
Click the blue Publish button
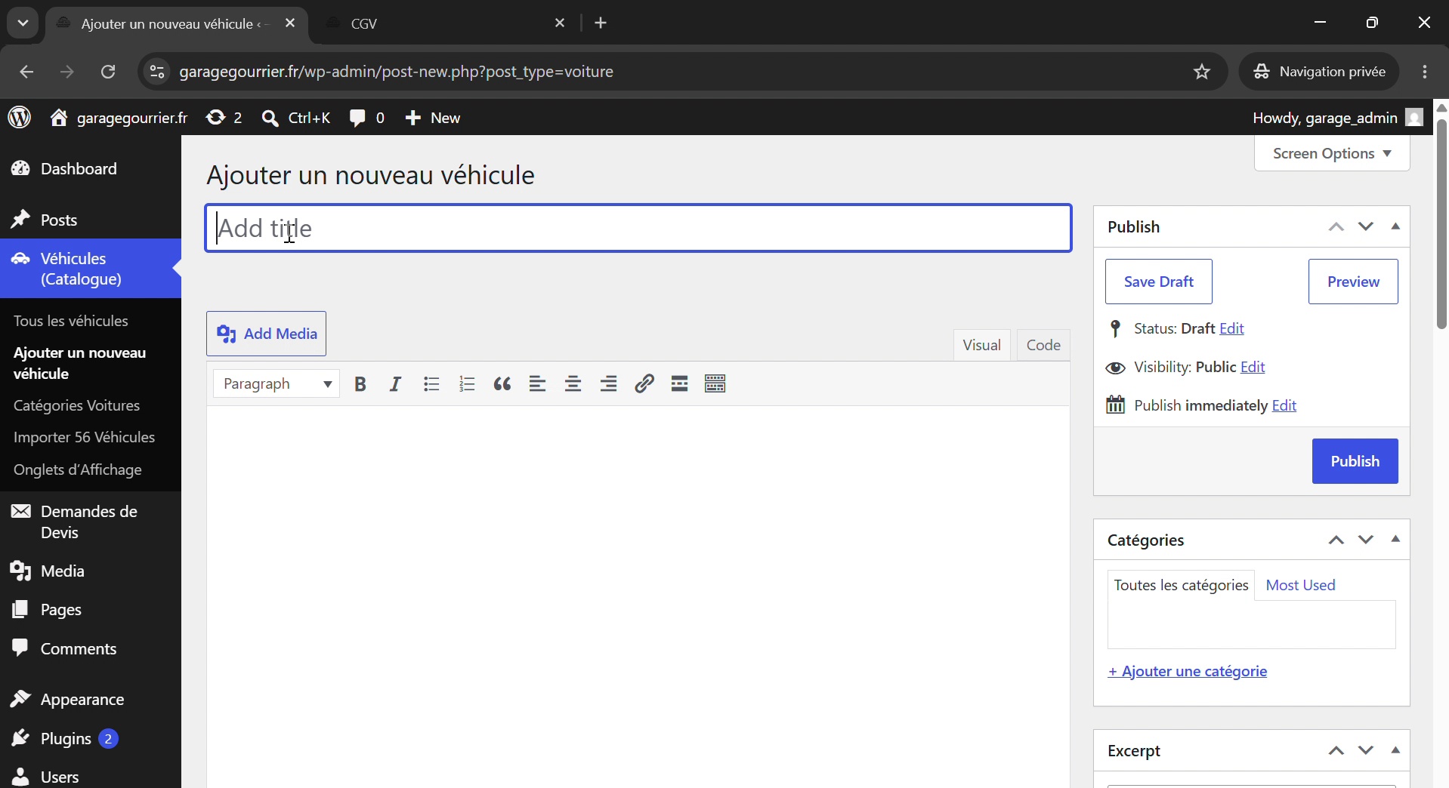(1355, 461)
